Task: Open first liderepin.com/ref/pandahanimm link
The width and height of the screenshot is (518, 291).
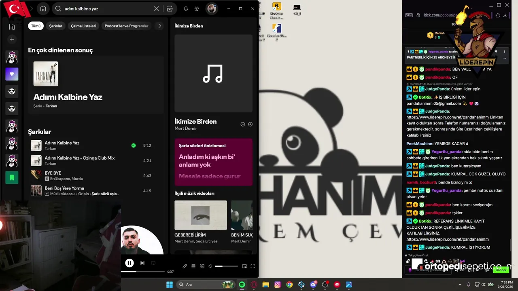Action: (x=447, y=117)
